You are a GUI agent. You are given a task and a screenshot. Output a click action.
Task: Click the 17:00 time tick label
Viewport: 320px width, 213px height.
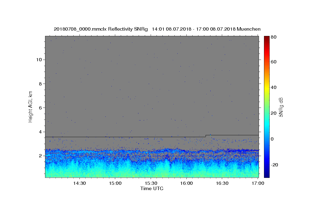pos(258,183)
